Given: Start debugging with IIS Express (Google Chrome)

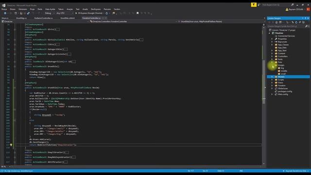Looking at the screenshot, I should point(88,13).
